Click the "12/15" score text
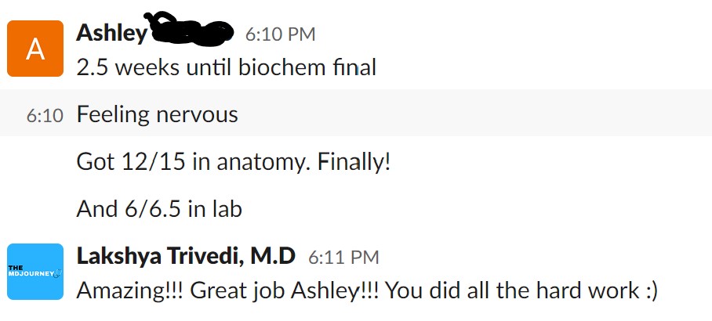 pyautogui.click(x=154, y=162)
